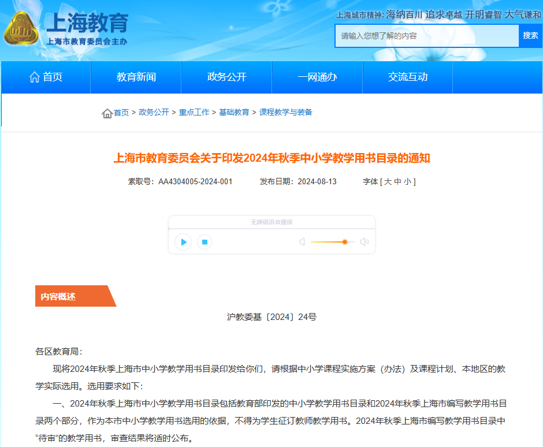Focus the search box 请输入您想了解的内容
The height and width of the screenshot is (447, 543).
click(x=427, y=36)
